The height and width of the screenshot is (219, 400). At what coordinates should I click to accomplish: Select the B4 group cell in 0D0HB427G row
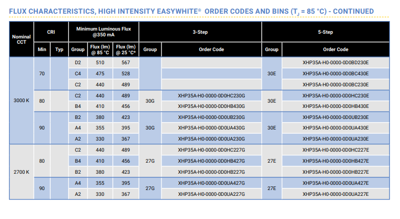pyautogui.click(x=78, y=161)
